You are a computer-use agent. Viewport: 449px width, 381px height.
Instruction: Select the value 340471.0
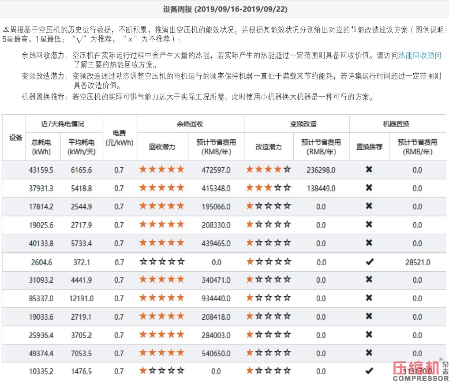click(x=216, y=280)
